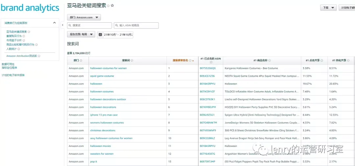Screen dimensions: 355x166
Task: Open search term christmas decorations
Action: pos(103,131)
